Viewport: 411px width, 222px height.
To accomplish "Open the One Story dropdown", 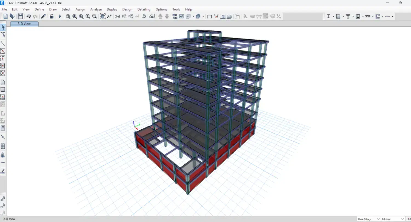I will click(x=369, y=219).
